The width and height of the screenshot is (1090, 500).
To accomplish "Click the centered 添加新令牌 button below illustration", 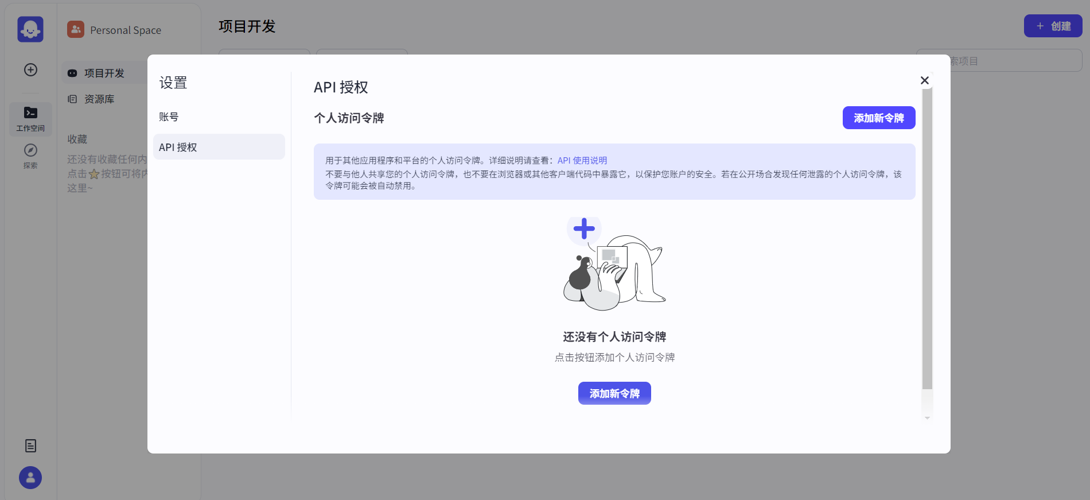I will [x=614, y=393].
